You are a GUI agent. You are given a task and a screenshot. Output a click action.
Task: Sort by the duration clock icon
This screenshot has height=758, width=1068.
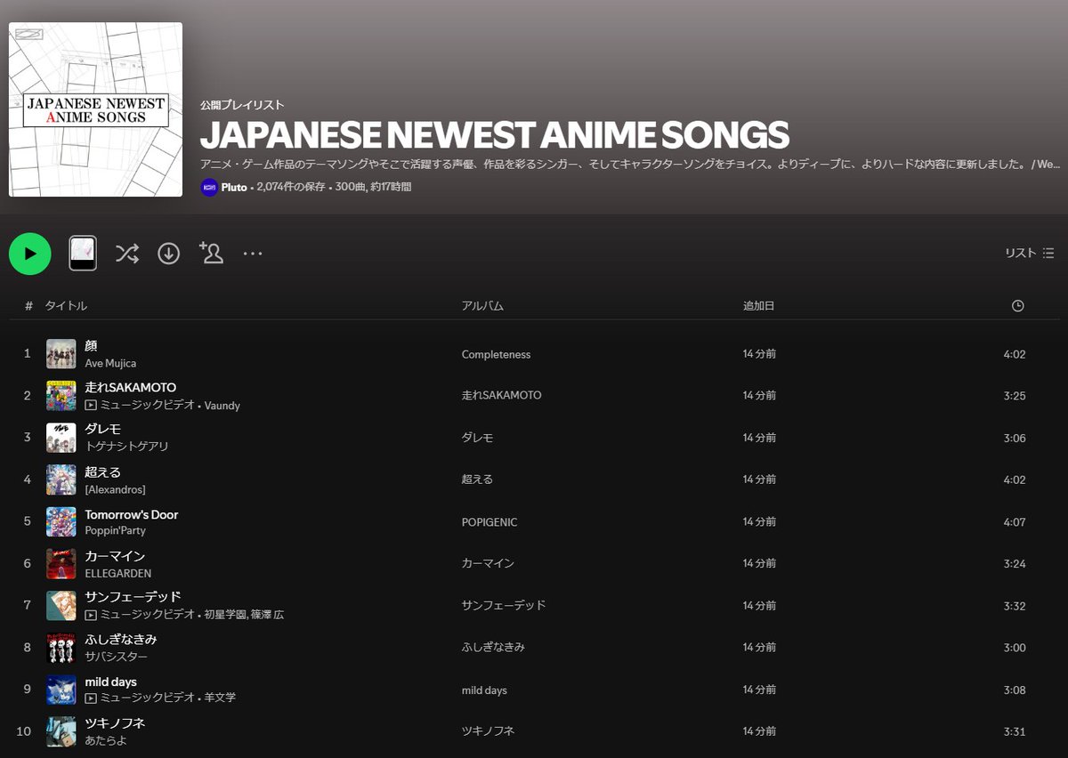tap(1018, 306)
